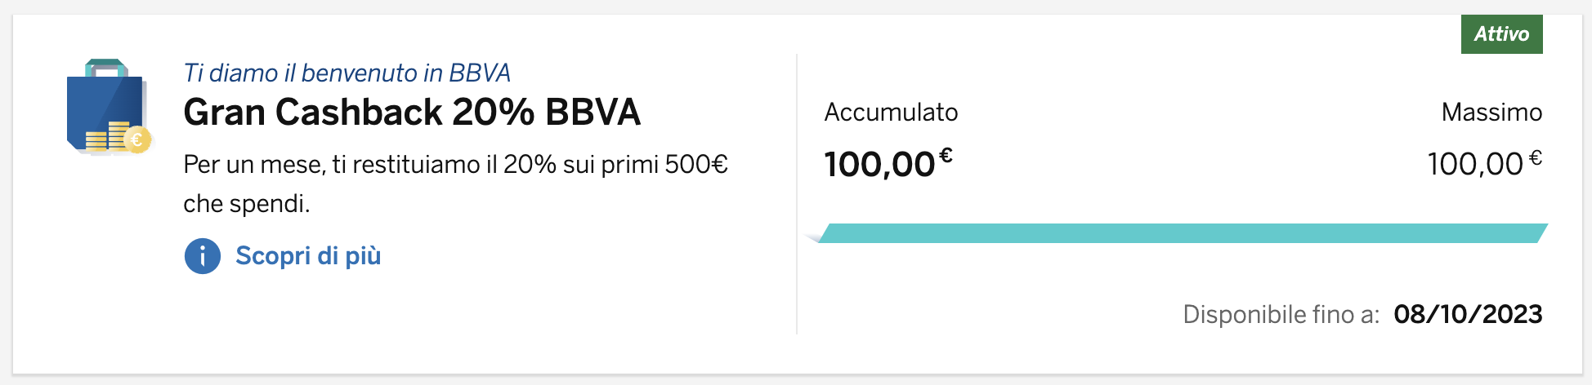Click the Accumulato label
1592x385 pixels.
pos(891,113)
